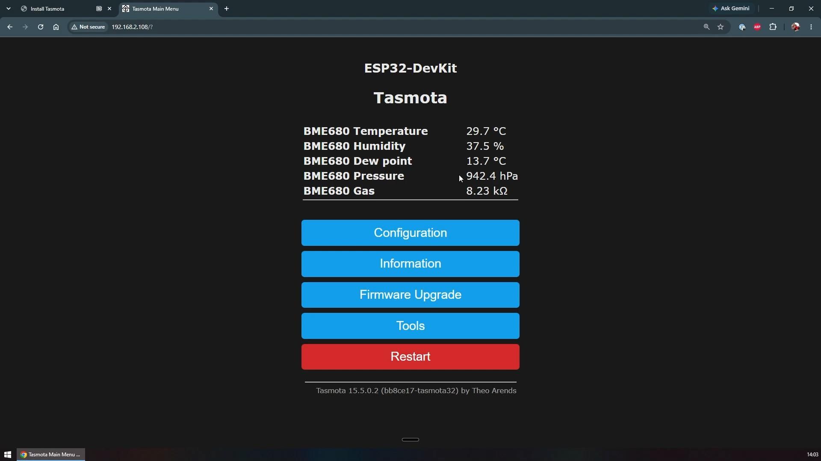
Task: Click the Tasmota 15.5.0.2 version footer text
Action: (x=416, y=391)
